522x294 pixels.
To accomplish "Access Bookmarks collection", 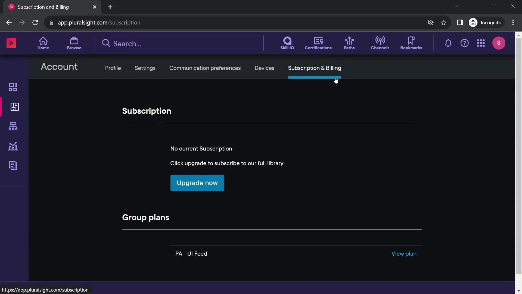I will click(411, 43).
